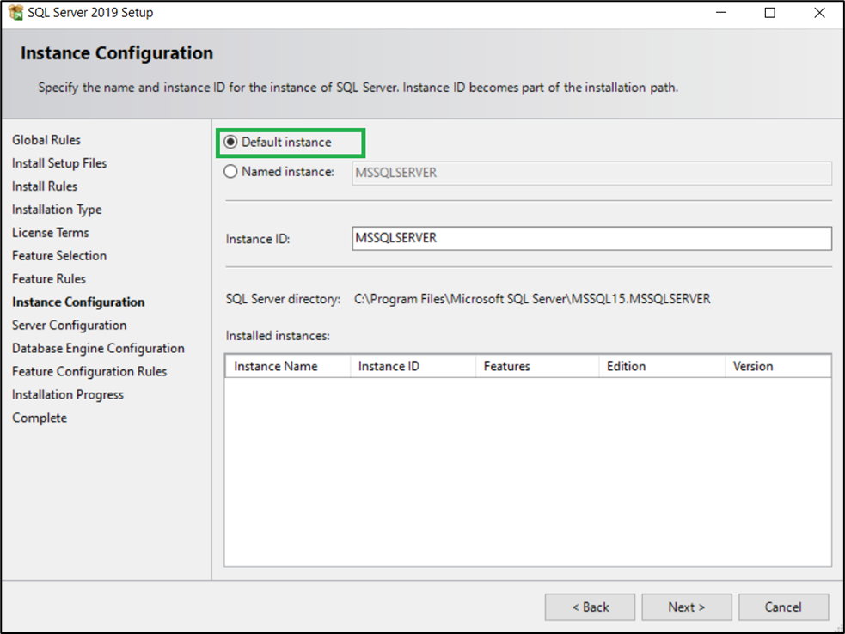Open Server Configuration step
845x634 pixels.
tap(70, 326)
